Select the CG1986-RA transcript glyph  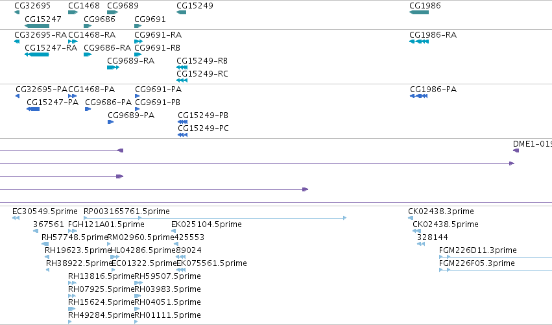[x=419, y=42]
